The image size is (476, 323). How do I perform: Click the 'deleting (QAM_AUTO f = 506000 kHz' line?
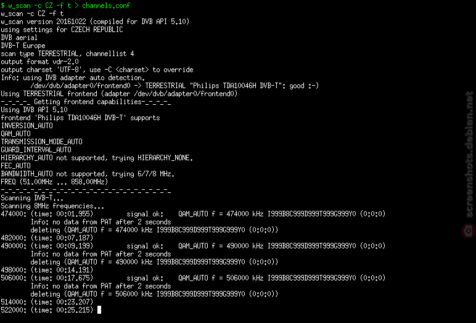click(x=154, y=294)
